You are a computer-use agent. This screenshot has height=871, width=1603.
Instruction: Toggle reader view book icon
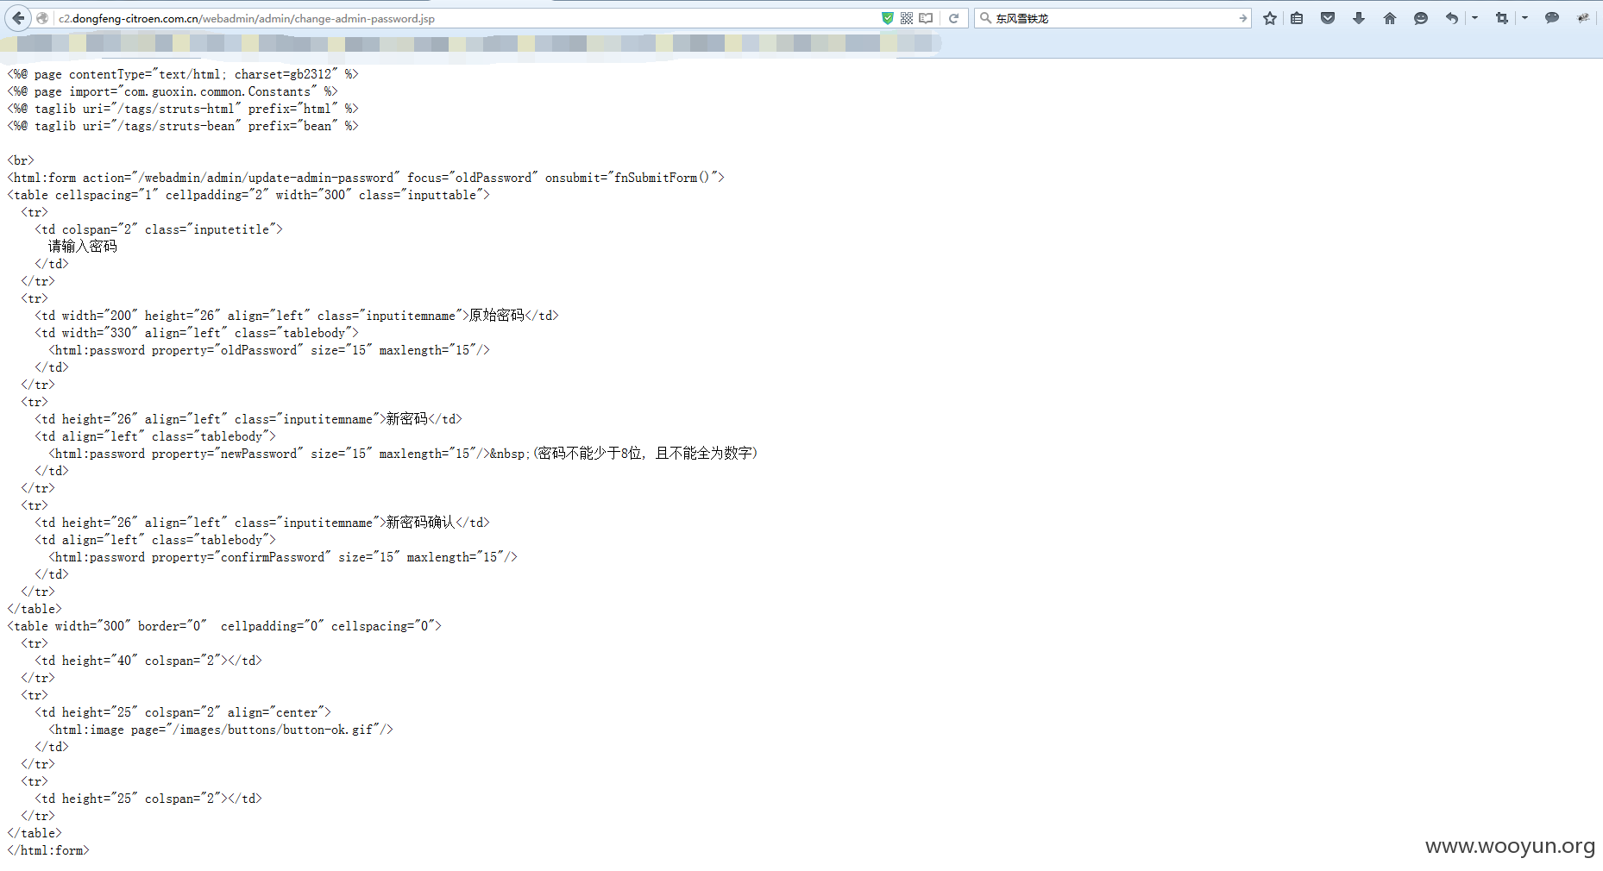click(926, 18)
